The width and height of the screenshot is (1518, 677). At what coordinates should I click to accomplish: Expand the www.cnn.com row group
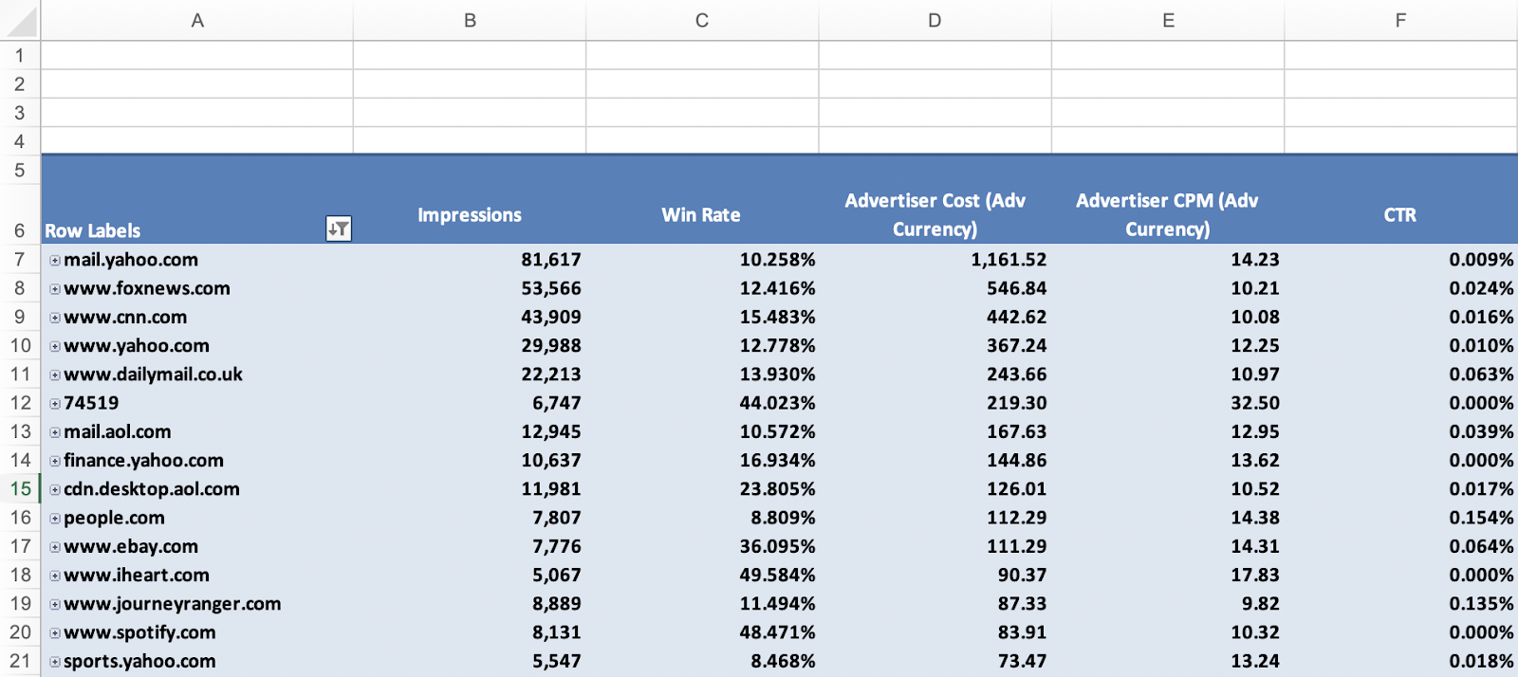(x=55, y=318)
